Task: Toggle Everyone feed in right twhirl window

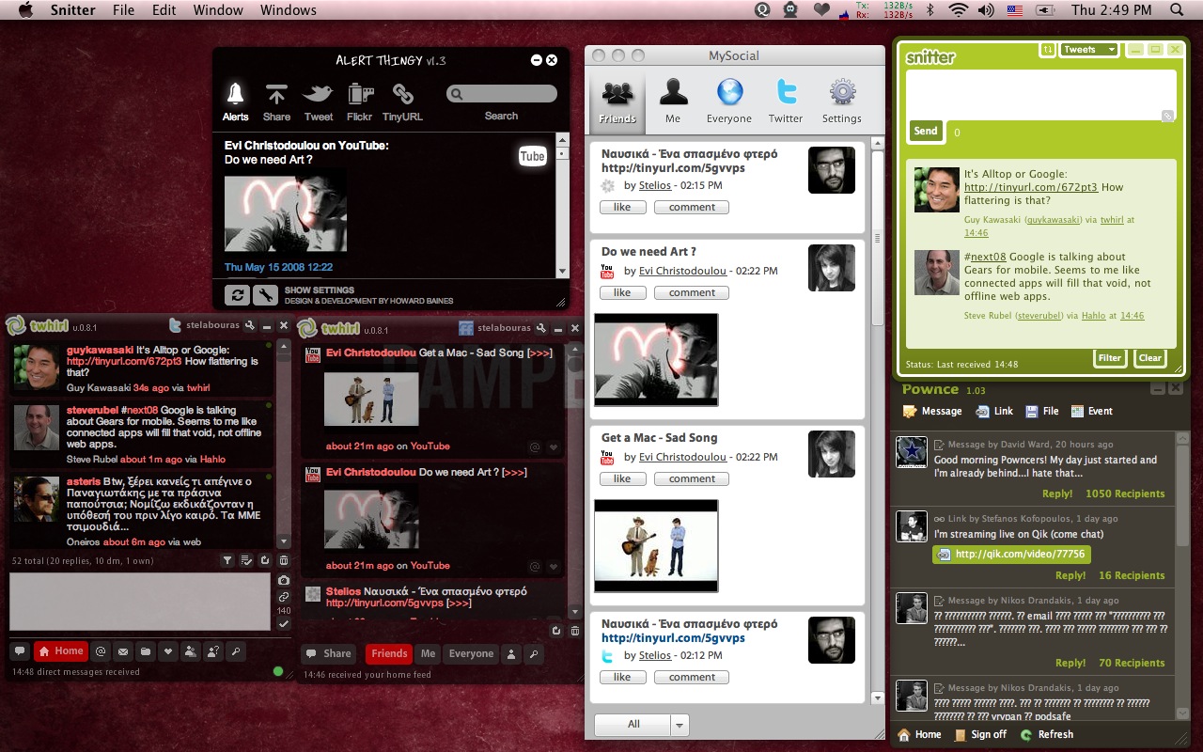Action: coord(471,653)
